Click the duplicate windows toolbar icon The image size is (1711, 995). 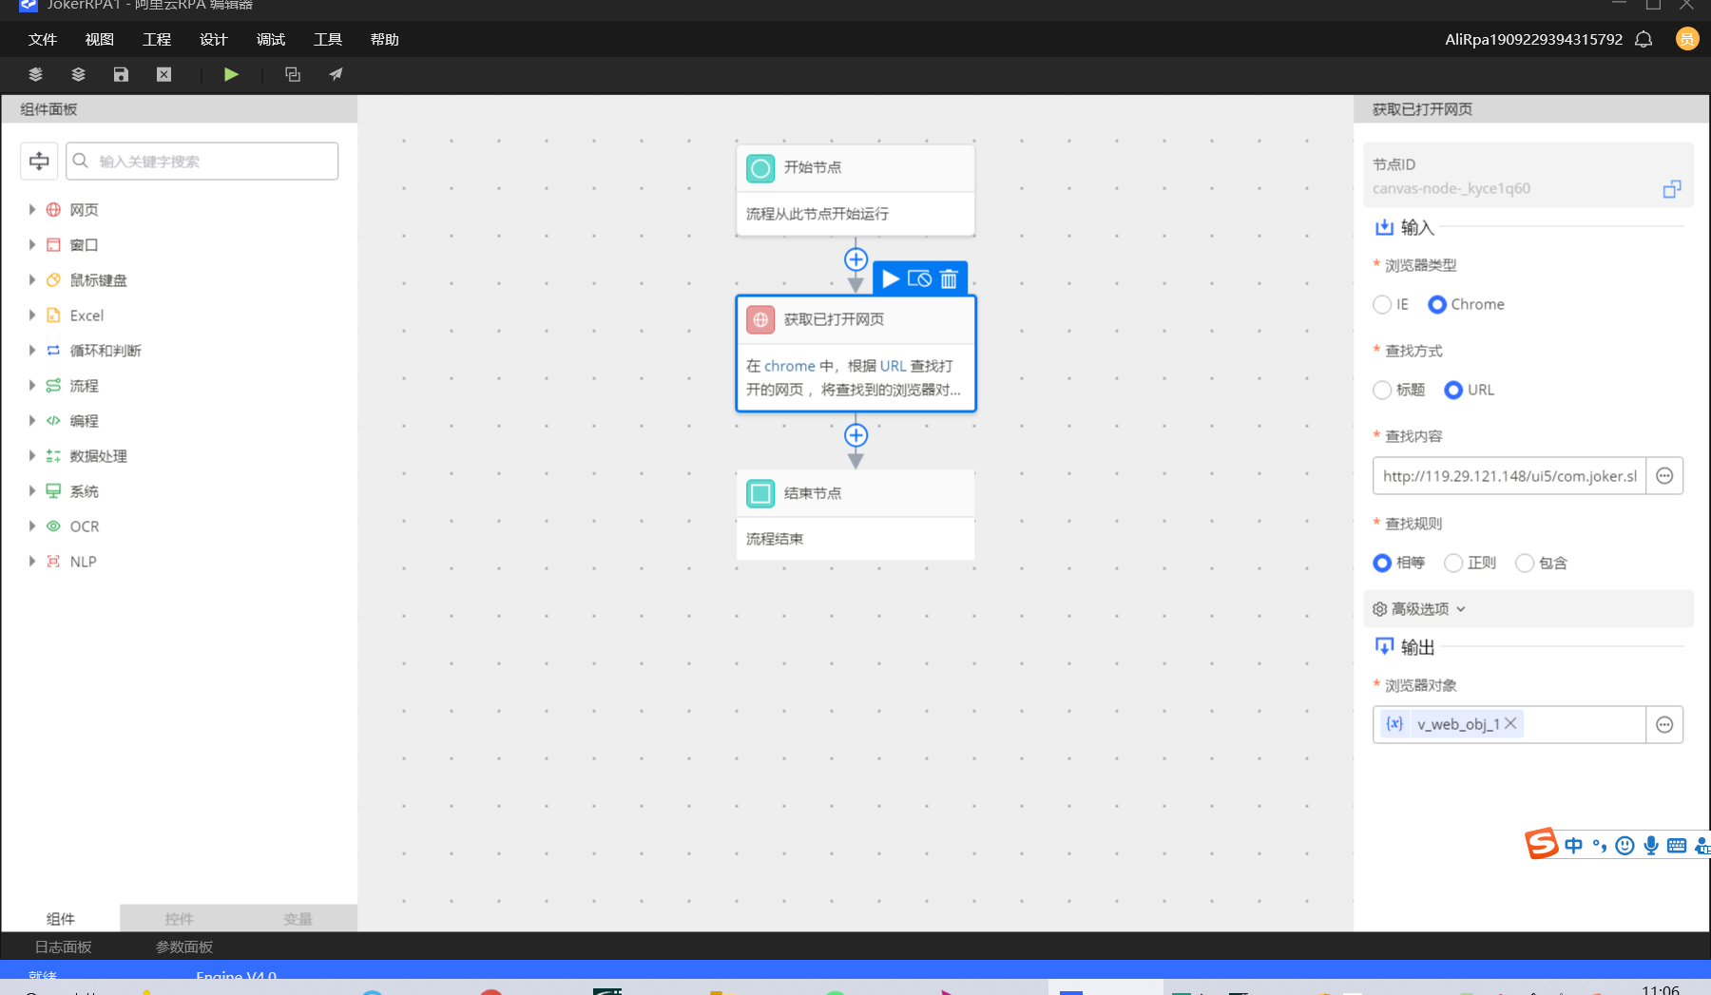point(293,74)
